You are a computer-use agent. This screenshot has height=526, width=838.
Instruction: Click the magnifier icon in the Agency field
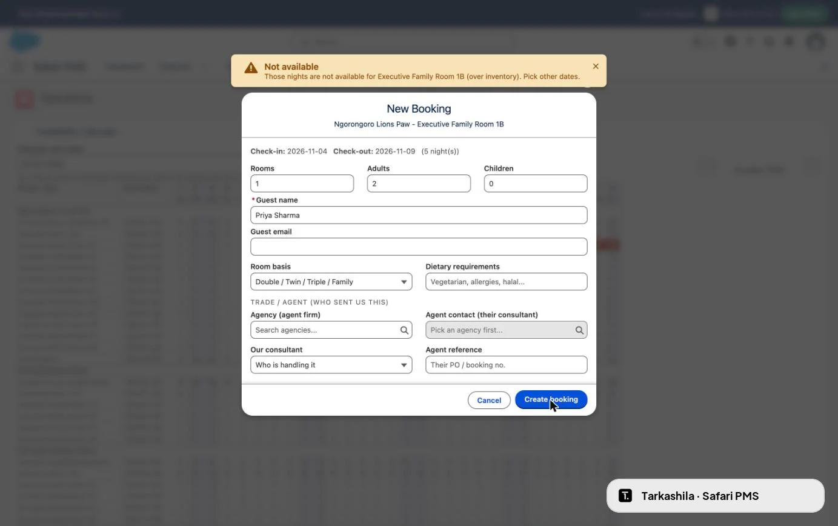404,330
